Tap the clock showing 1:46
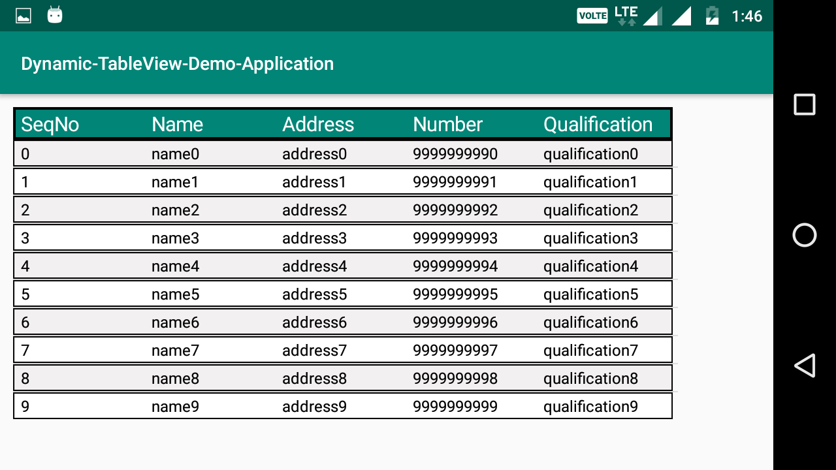This screenshot has height=470, width=836. 748,16
